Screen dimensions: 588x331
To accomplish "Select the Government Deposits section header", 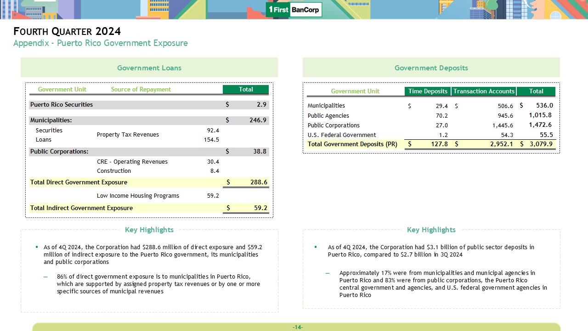I will (x=431, y=68).
